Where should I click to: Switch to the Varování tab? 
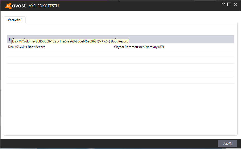pyautogui.click(x=14, y=20)
